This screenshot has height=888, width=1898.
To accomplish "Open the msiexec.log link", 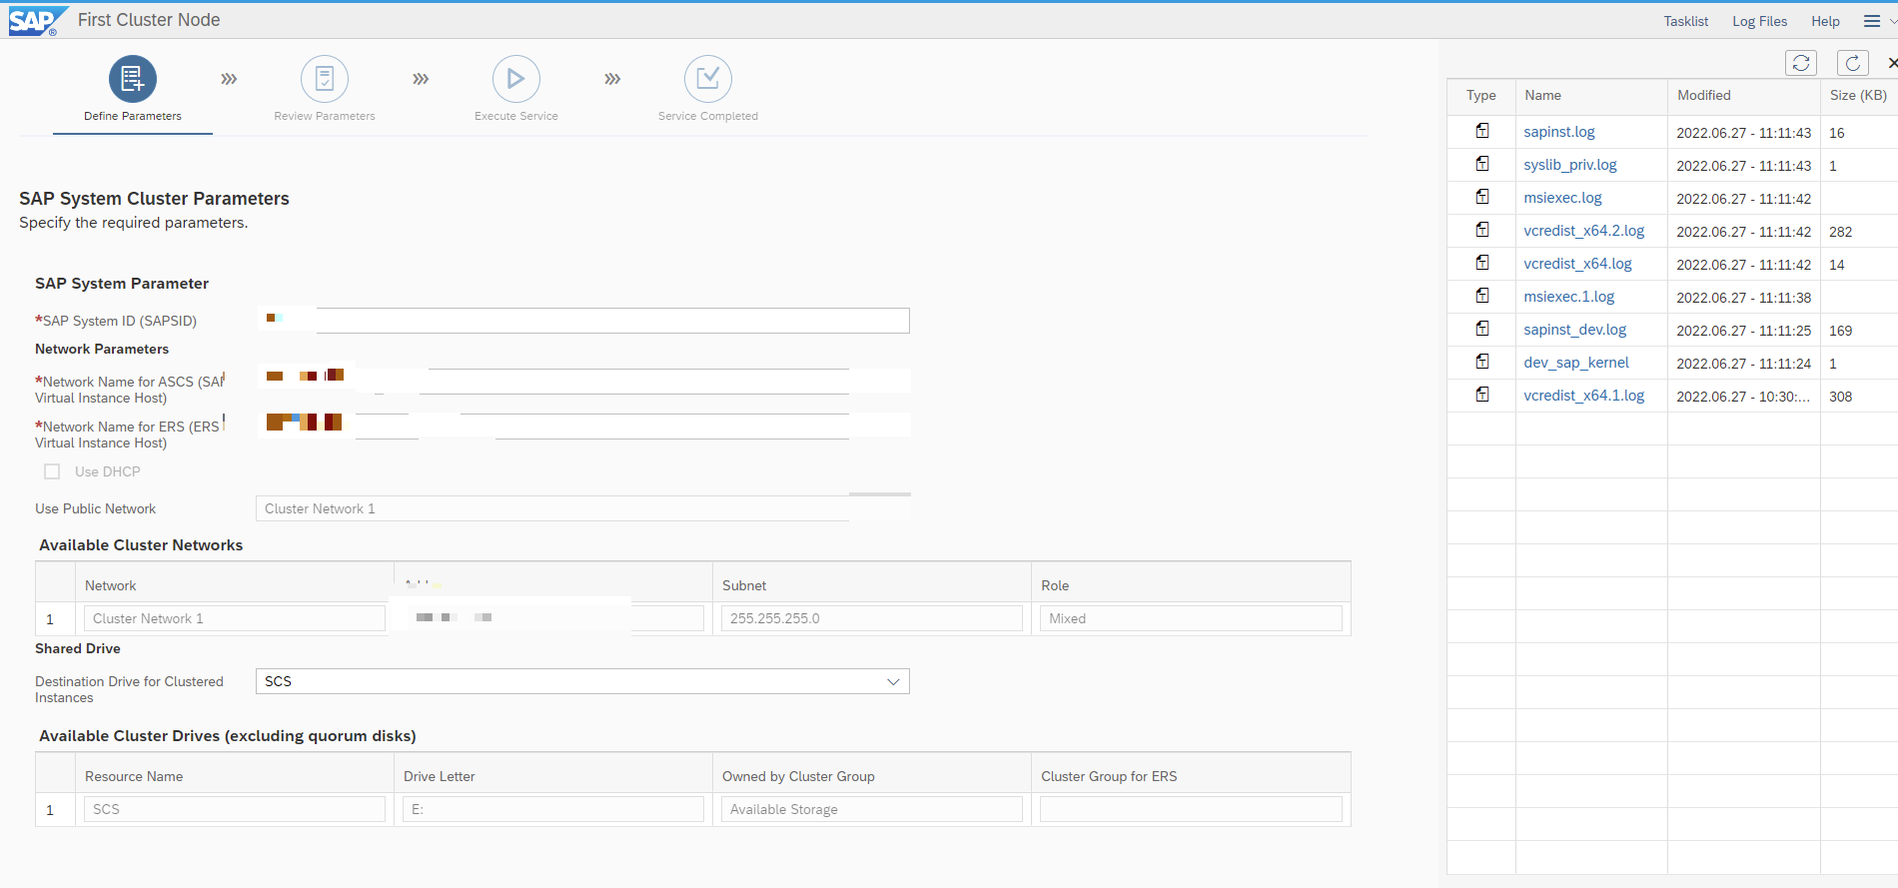I will tap(1562, 198).
